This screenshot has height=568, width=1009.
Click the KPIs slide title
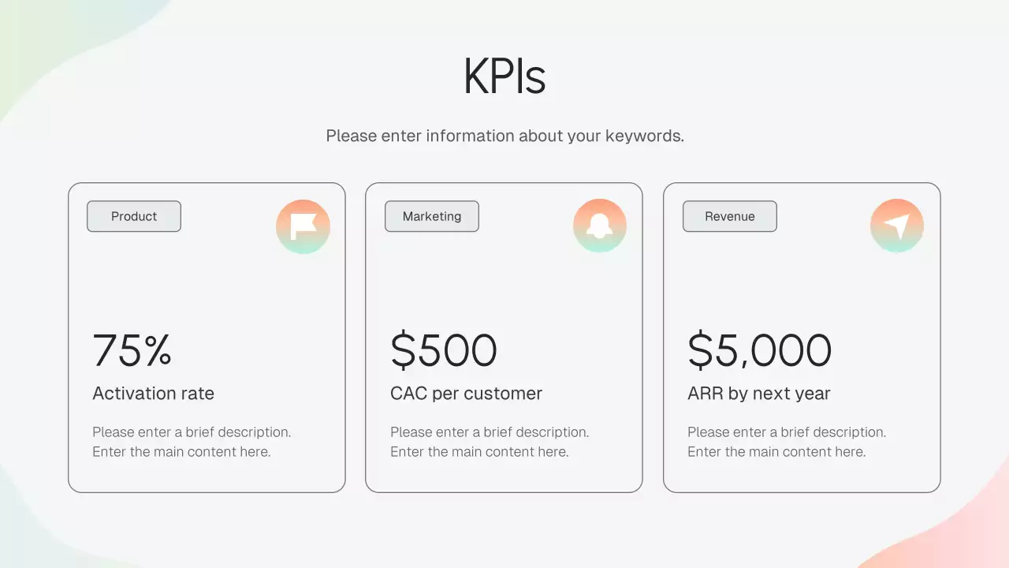504,77
